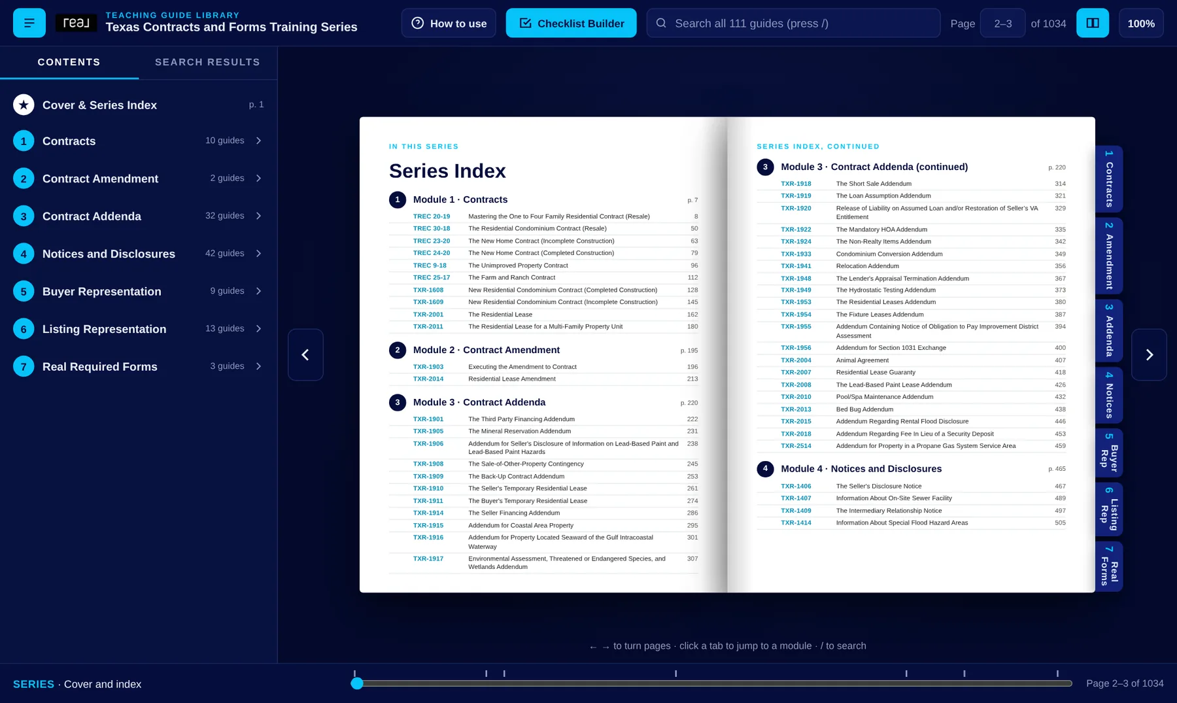
Task: Expand Notices and Disclosures chevron
Action: (259, 253)
